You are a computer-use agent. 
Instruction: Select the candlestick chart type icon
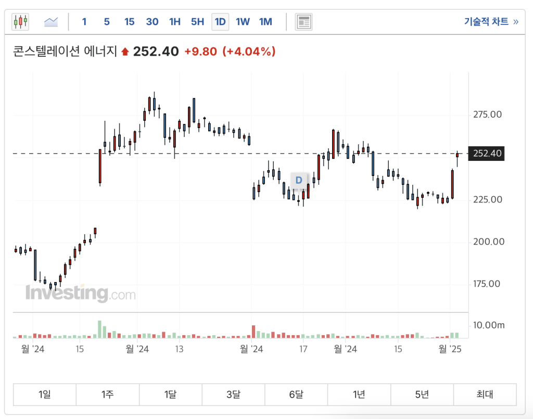point(21,21)
